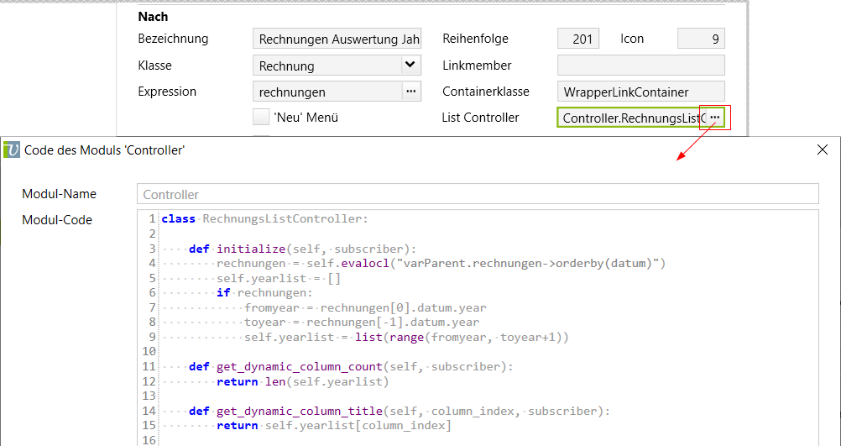Place cursor on class RechnungsListController line
841x446 pixels.
pos(264,219)
